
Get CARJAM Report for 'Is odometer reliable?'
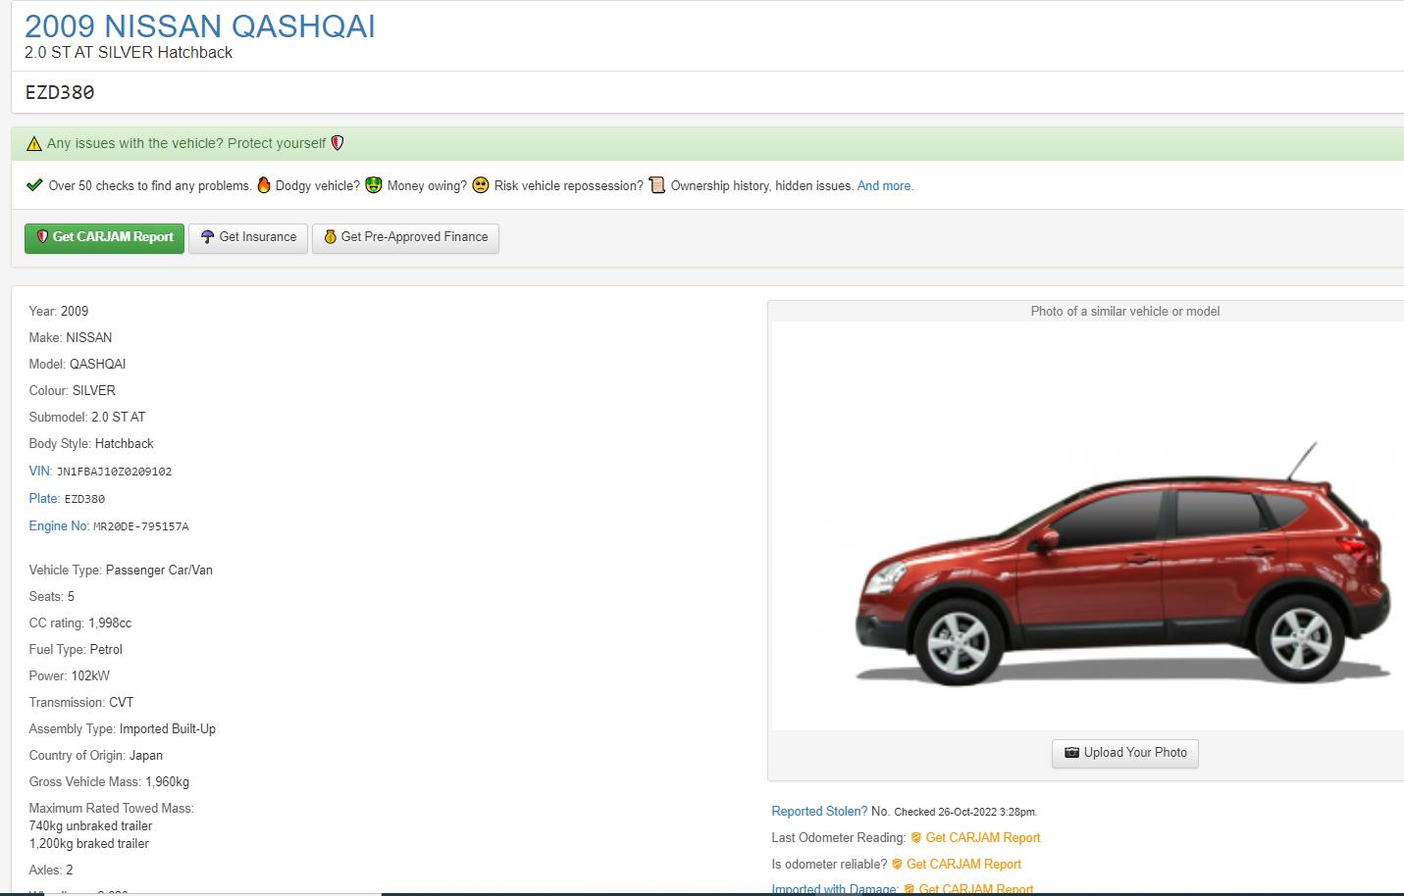click(962, 864)
